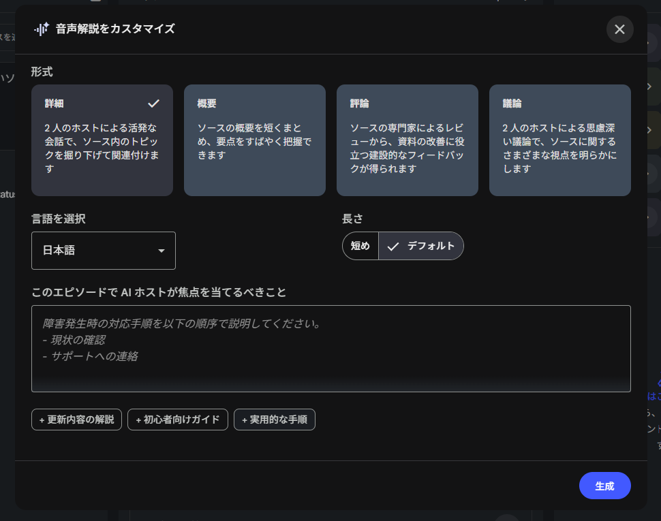This screenshot has width=661, height=521.
Task: Select the 概要 format card
Action: 254,140
